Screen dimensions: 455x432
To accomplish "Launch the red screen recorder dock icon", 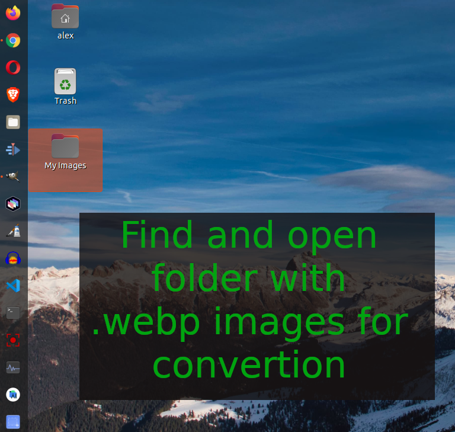I will coord(13,340).
